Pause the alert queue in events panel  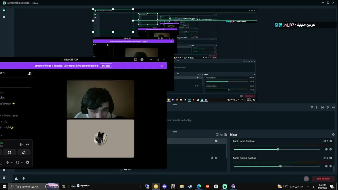pyautogui.click(x=317, y=107)
